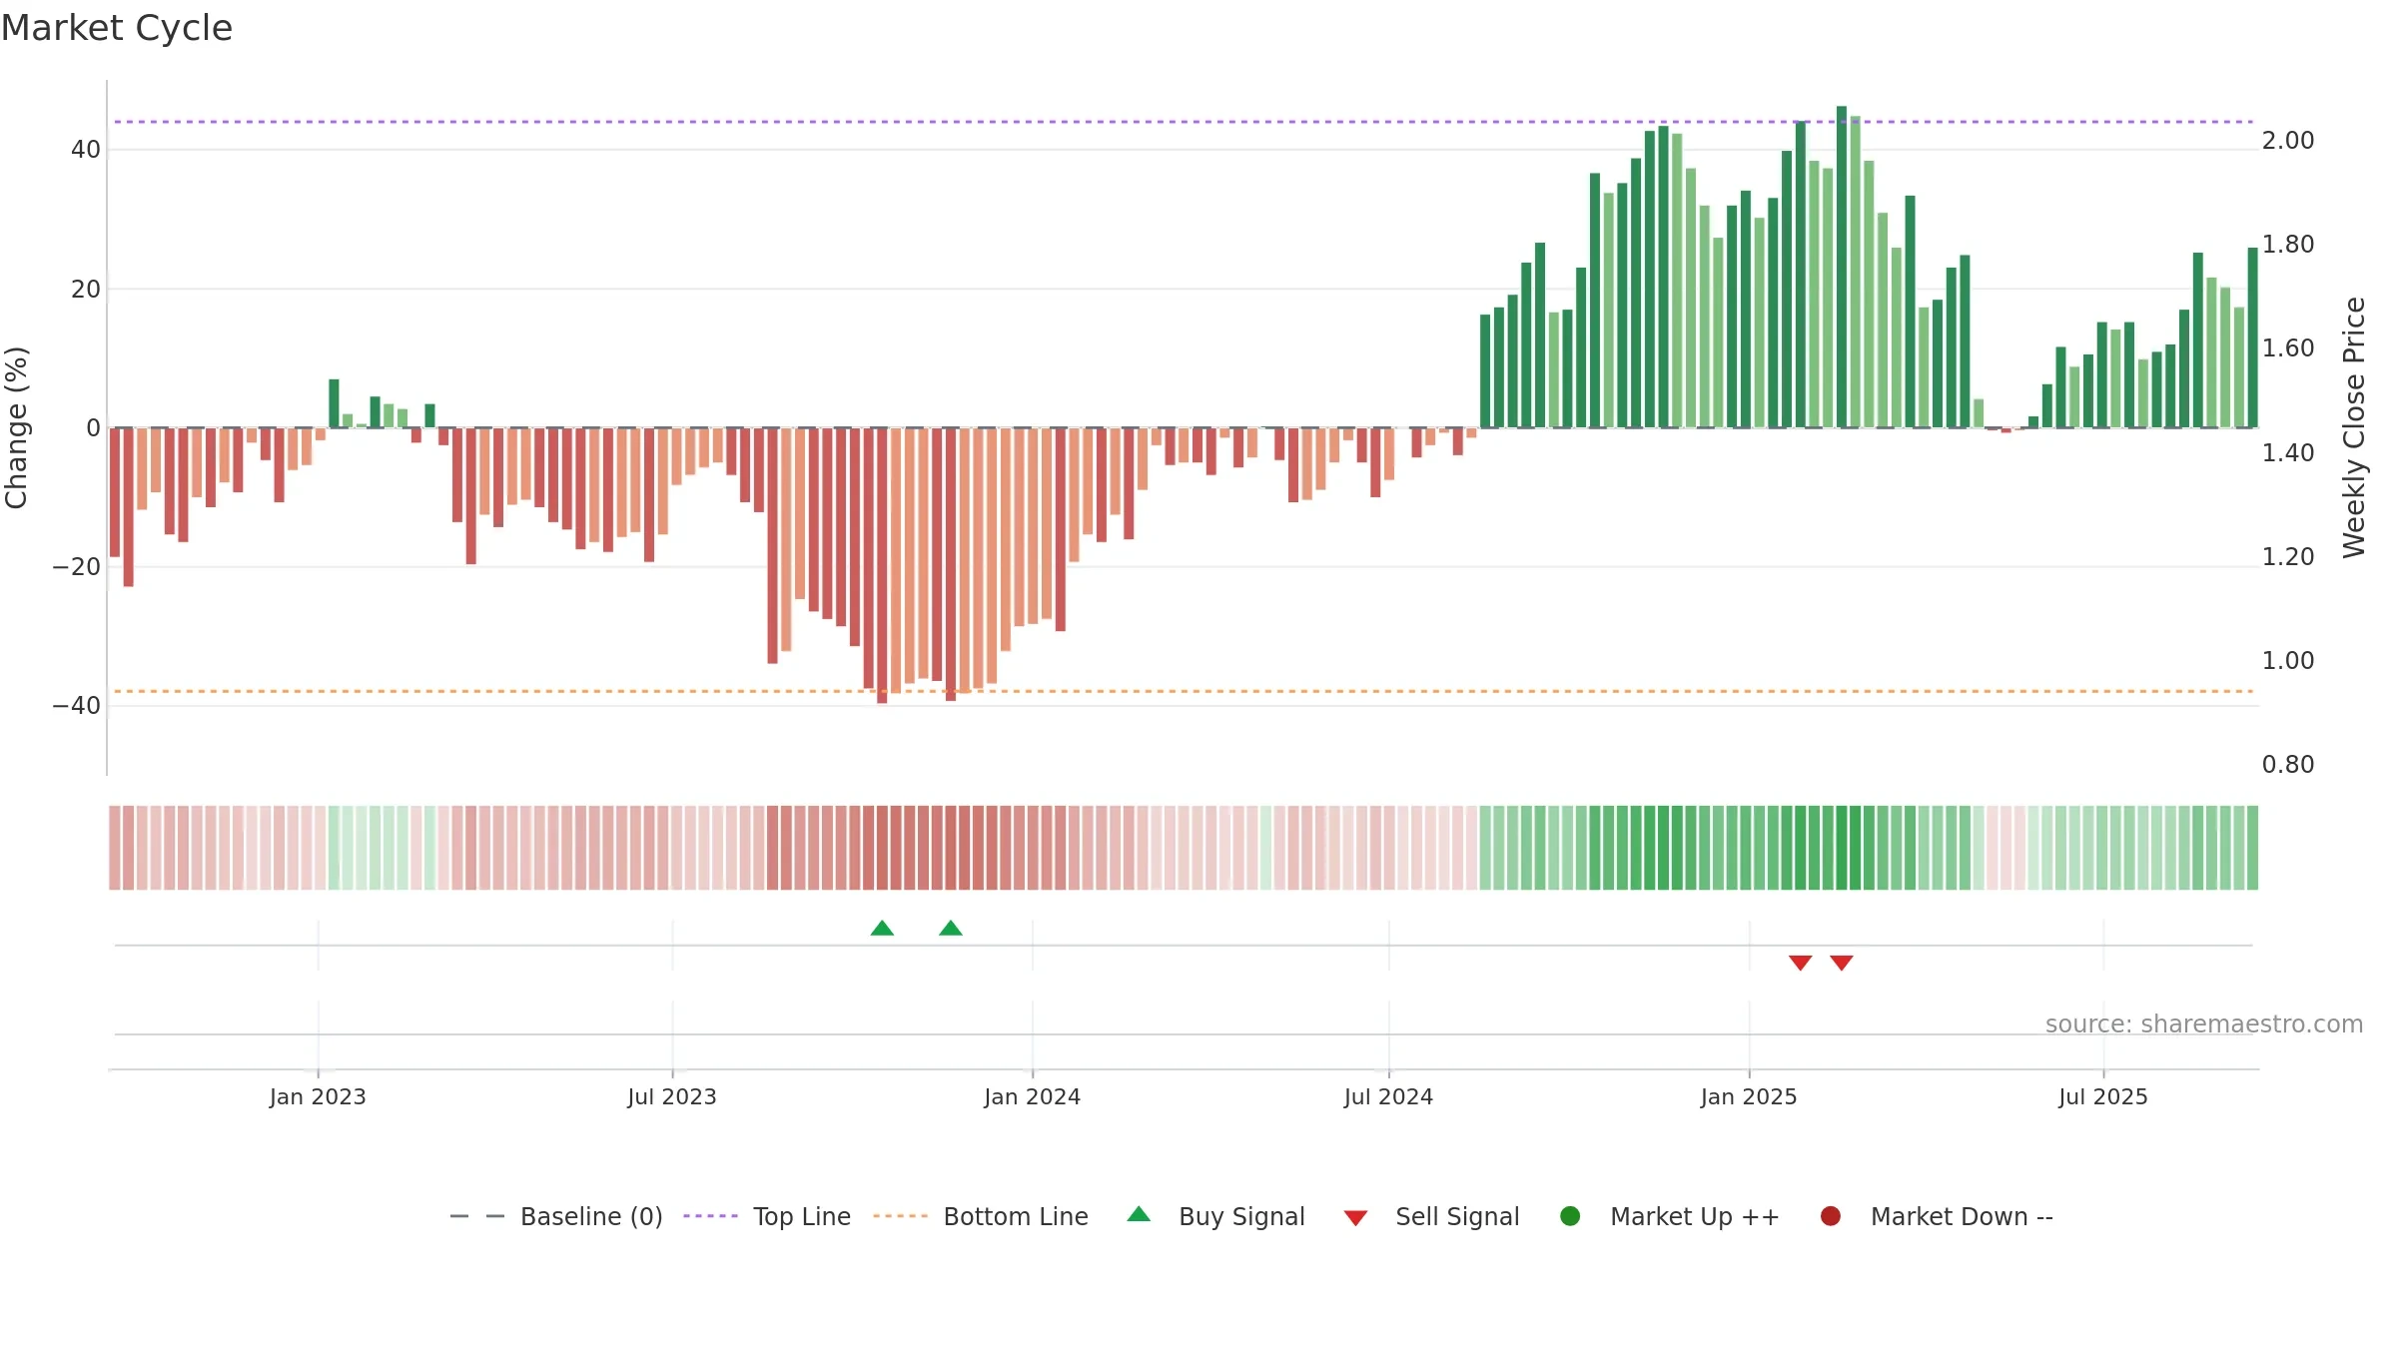Click the red Sell Signal triangle in legend
The width and height of the screenshot is (2397, 1348).
[1355, 1218]
